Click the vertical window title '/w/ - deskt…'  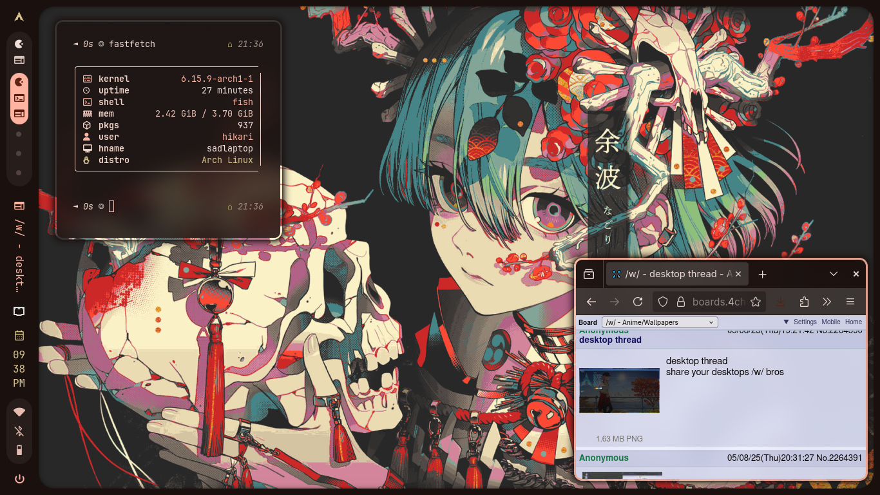[19, 256]
